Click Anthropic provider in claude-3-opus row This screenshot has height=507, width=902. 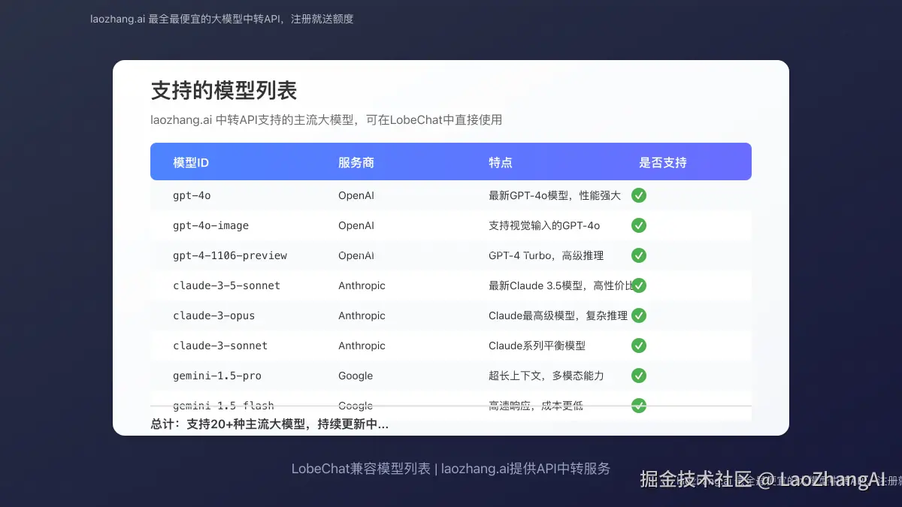362,315
